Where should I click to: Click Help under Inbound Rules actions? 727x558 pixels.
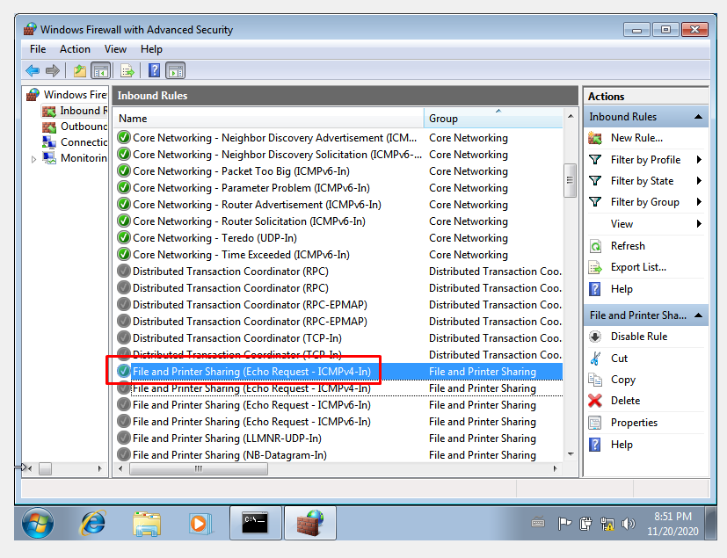(x=622, y=289)
